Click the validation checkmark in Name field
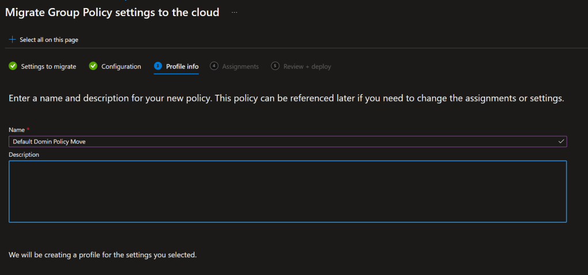 [x=561, y=141]
